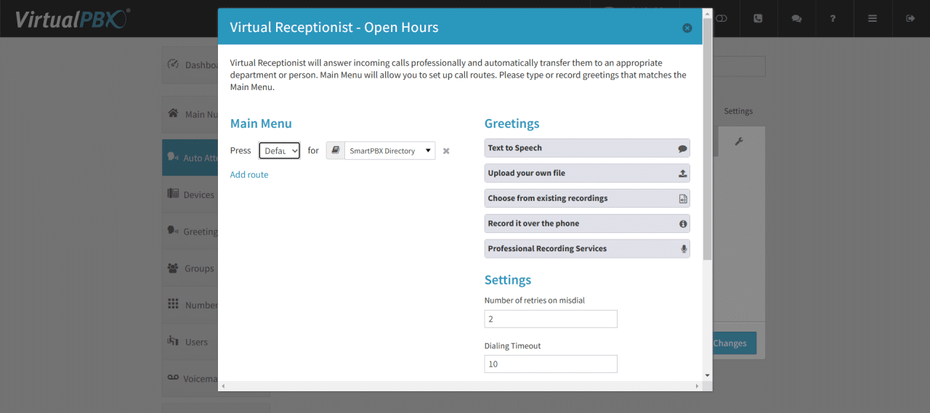Open the Greetings sidebar item

coord(190,232)
